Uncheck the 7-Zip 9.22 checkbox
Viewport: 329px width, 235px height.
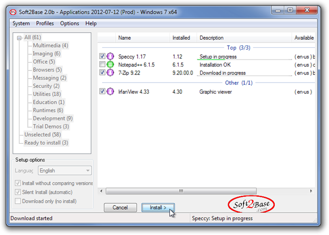coord(102,73)
